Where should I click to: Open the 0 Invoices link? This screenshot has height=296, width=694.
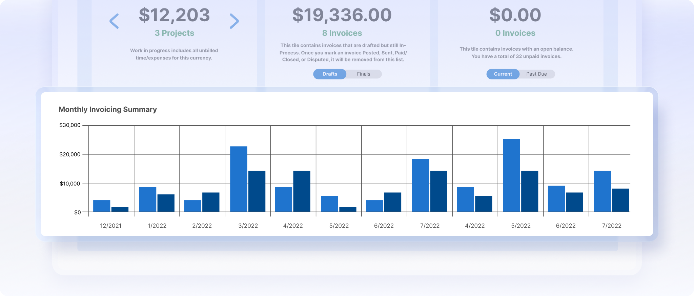coord(515,33)
